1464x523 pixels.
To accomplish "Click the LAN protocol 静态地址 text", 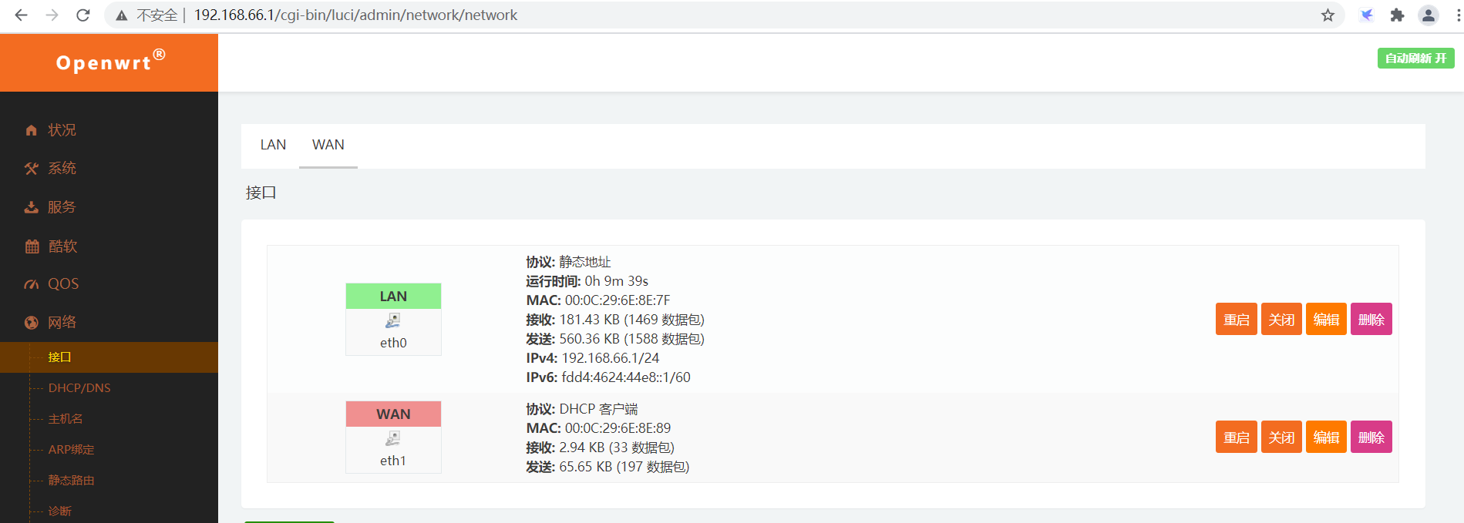I will tap(585, 262).
